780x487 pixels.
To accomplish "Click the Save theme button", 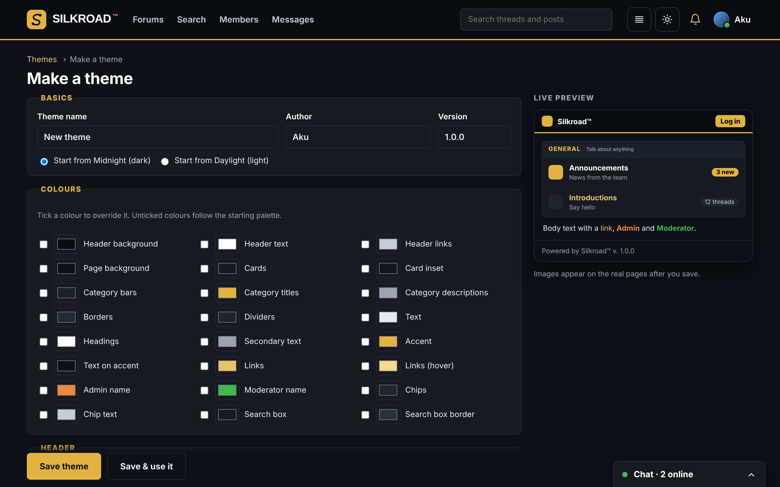I will [64, 466].
